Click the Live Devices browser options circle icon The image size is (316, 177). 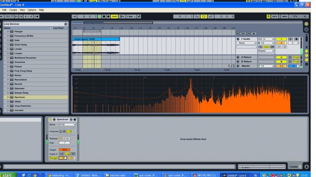point(66,24)
